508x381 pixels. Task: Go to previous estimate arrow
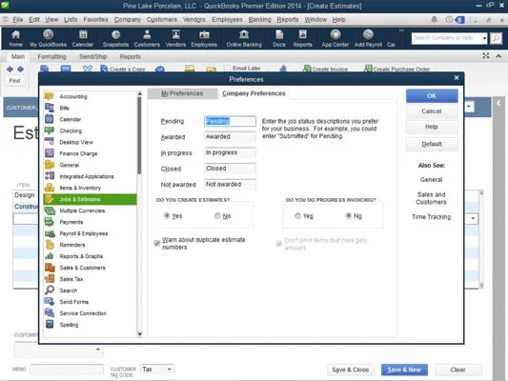[x=10, y=69]
